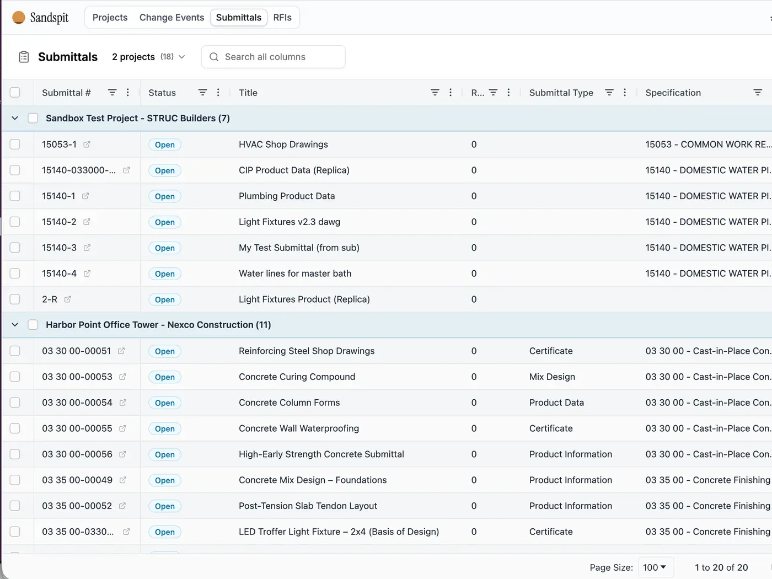Filter the Submittal # column

click(x=112, y=93)
